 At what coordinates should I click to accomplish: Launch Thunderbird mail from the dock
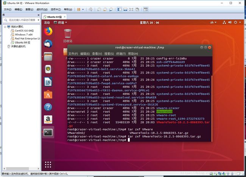[x=48, y=44]
